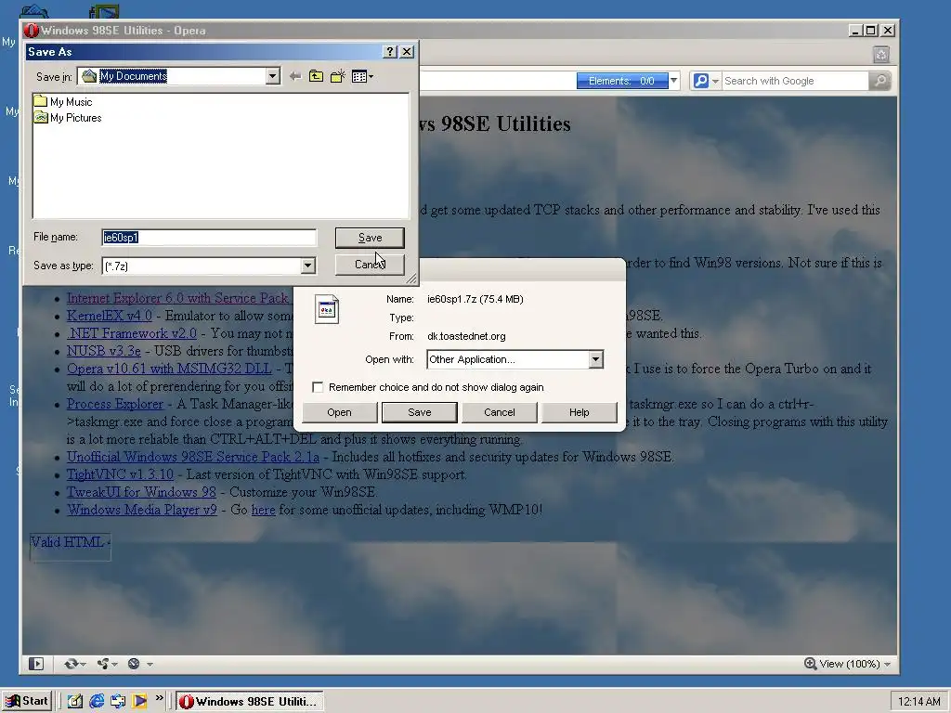
Task: Toggle Opera panel with bottom-left icon
Action: (36, 664)
